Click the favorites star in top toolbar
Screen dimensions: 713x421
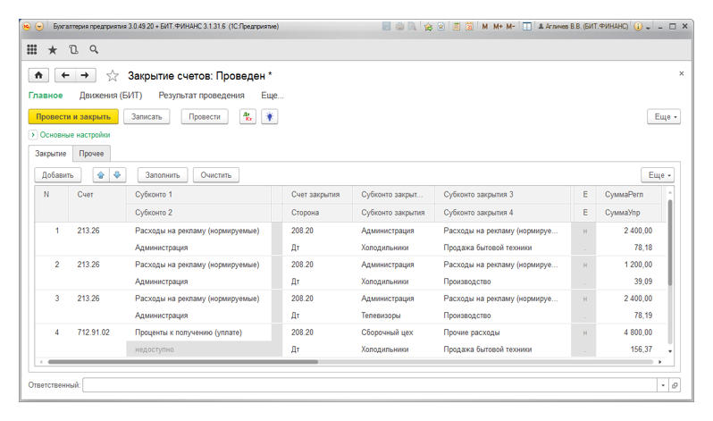pyautogui.click(x=53, y=50)
